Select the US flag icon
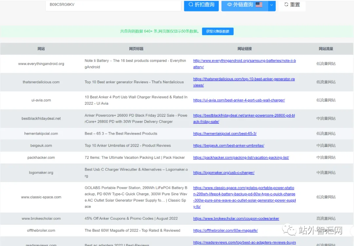Image resolution: width=354 pixels, height=246 pixels. 259,5
